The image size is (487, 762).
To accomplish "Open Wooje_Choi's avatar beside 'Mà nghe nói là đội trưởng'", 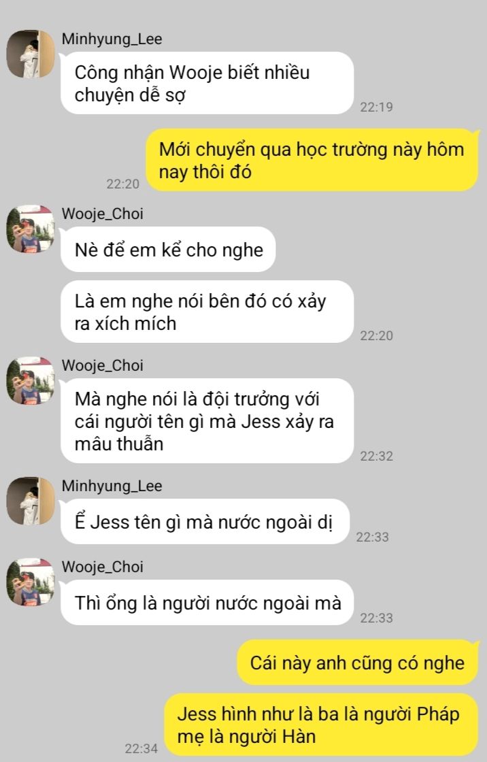I will 31,380.
